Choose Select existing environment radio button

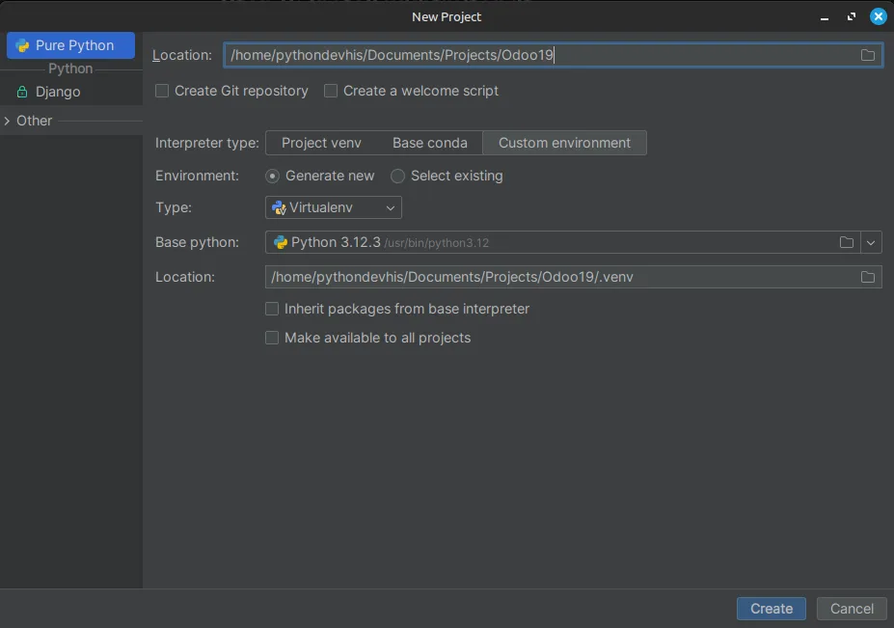(397, 176)
